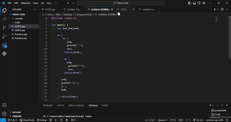Open the overflow menu after Run

(x=56, y=3)
